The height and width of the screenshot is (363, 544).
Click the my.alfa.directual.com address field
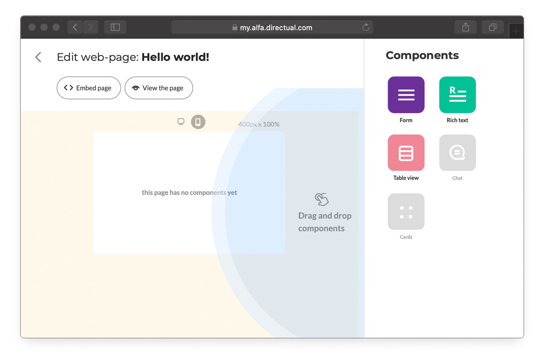tap(272, 27)
